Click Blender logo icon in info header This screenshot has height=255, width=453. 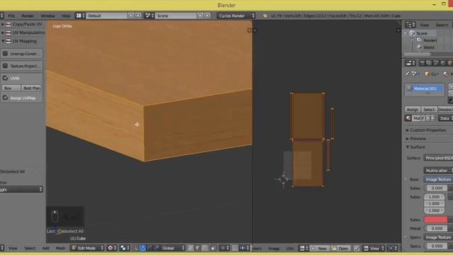[x=265, y=16]
